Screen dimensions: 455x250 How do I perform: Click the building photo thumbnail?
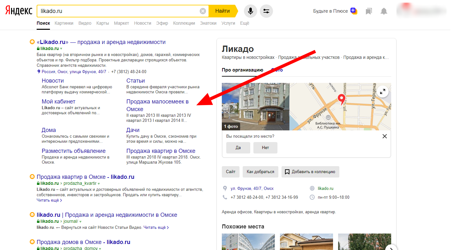click(255, 106)
